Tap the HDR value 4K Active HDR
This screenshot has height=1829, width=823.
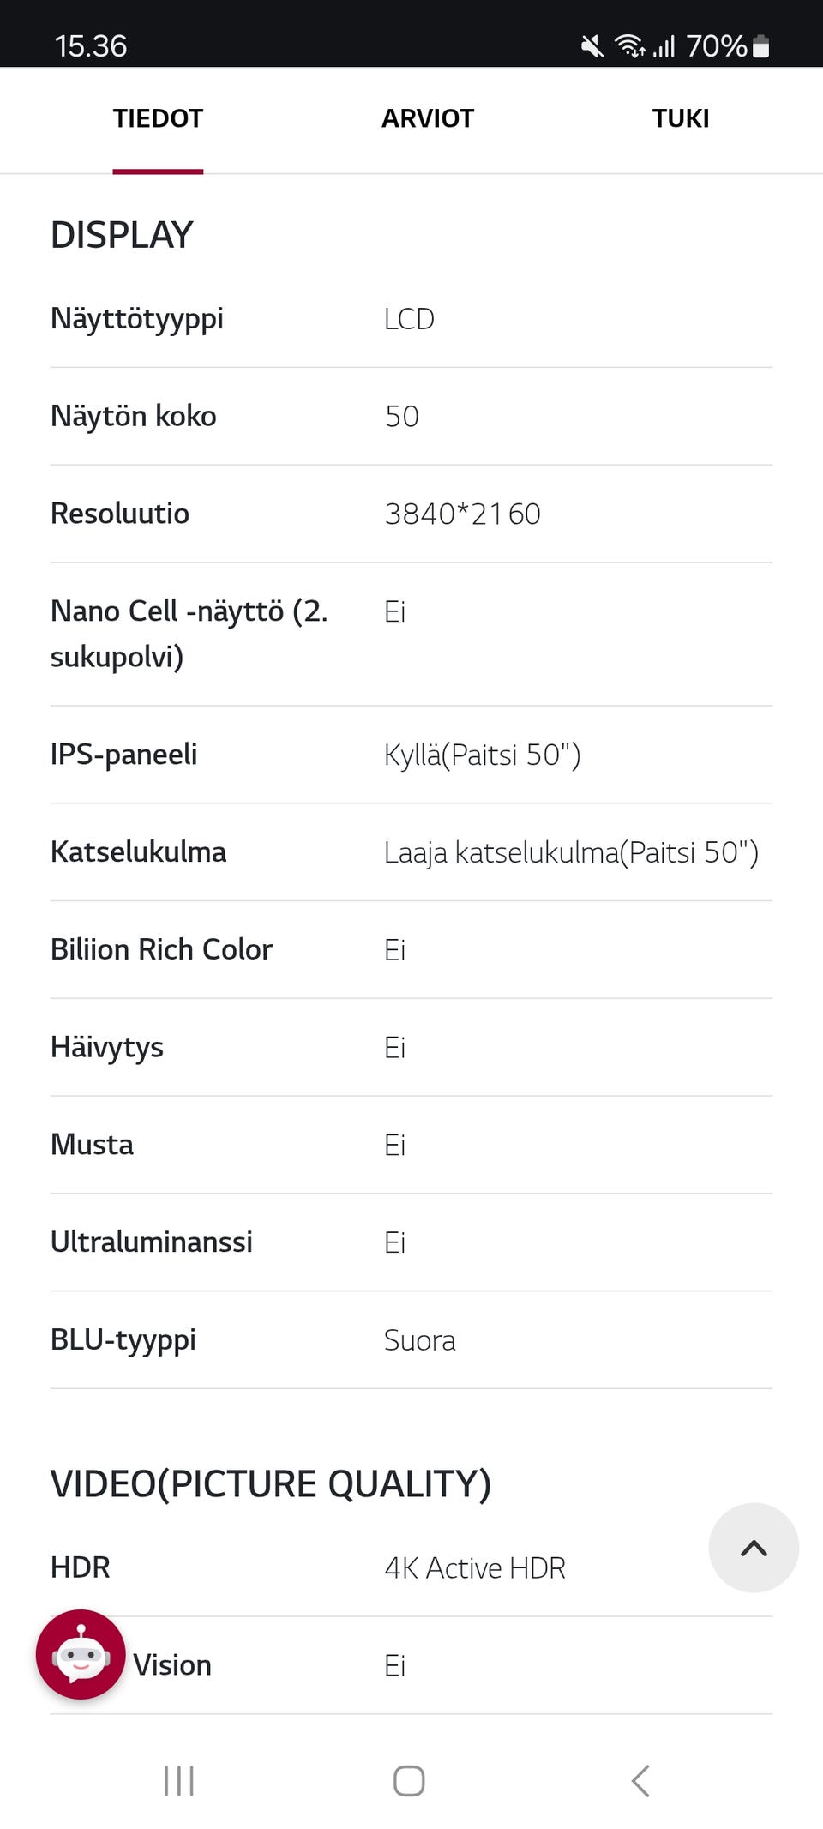pos(475,1567)
